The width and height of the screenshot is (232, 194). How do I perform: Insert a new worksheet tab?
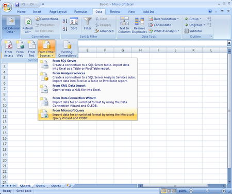click(69, 186)
